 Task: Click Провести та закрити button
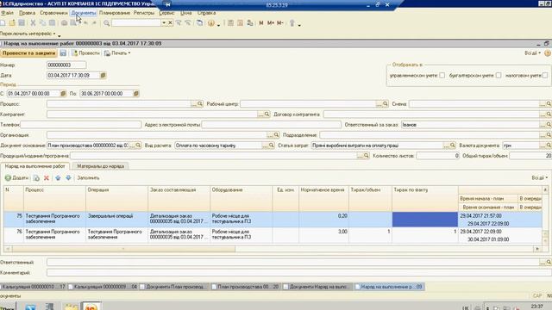pos(28,53)
